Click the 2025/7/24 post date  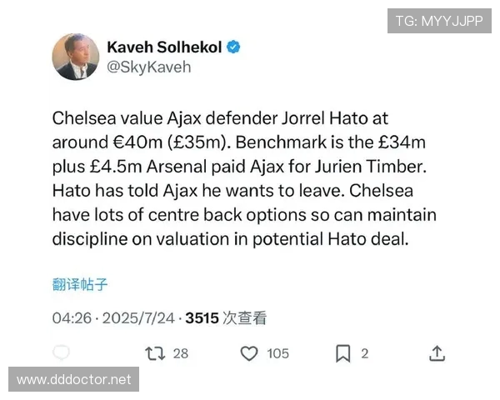pyautogui.click(x=139, y=317)
